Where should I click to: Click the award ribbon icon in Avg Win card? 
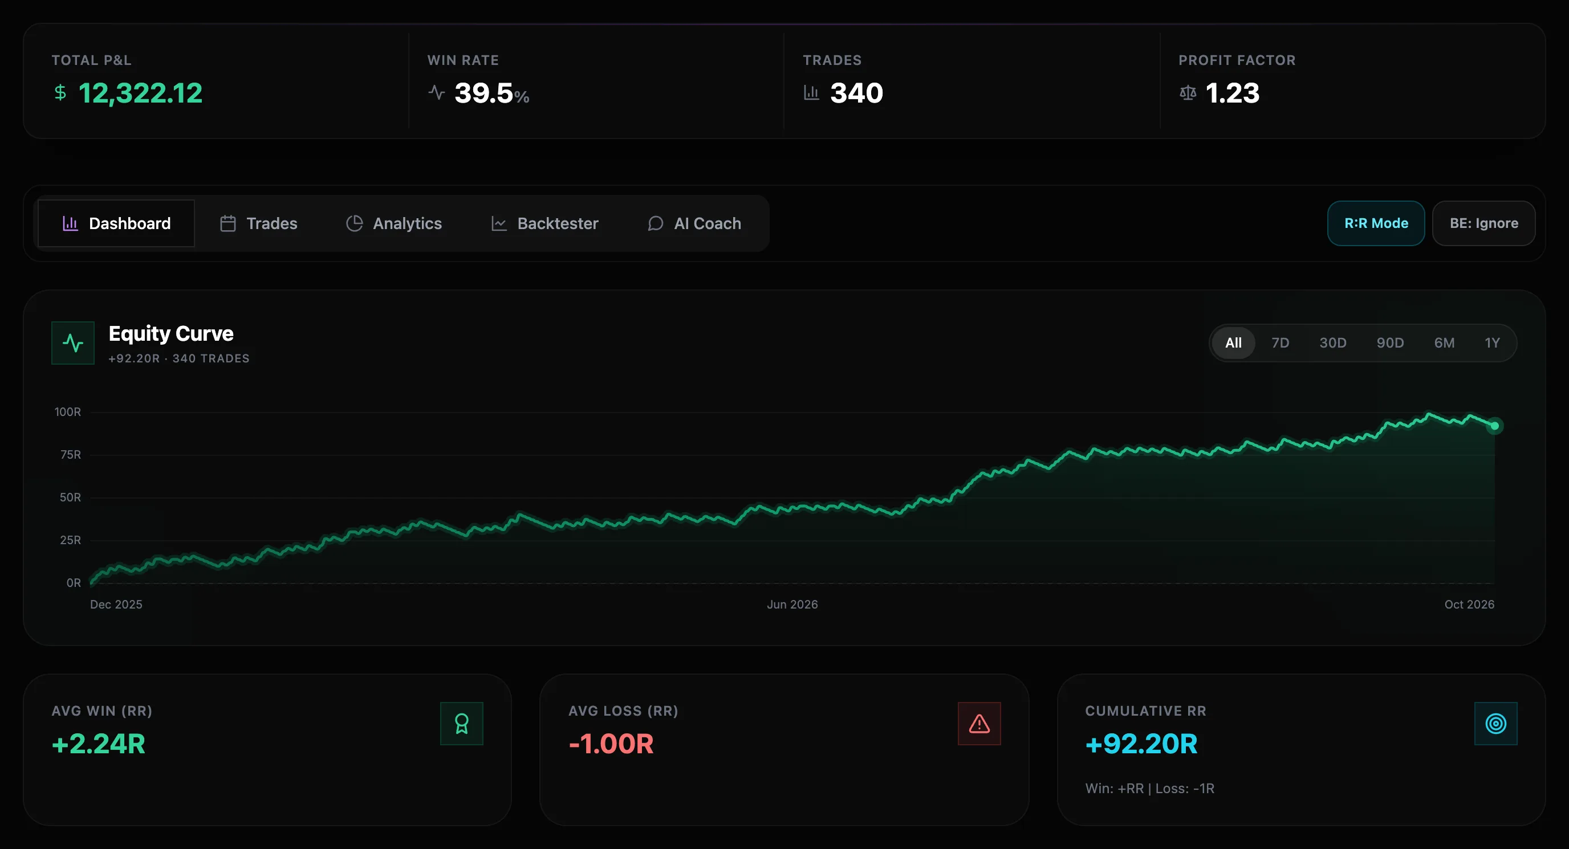click(x=462, y=724)
